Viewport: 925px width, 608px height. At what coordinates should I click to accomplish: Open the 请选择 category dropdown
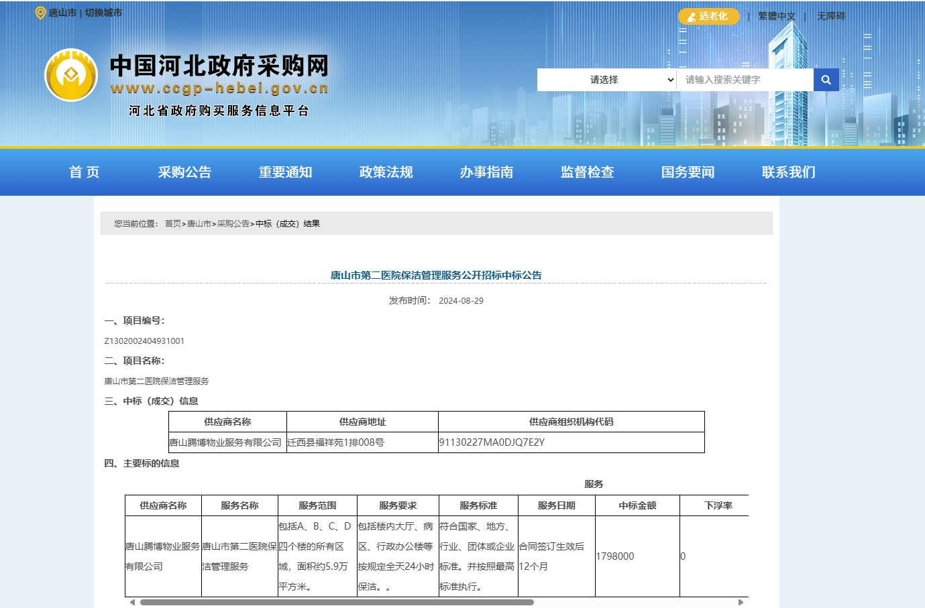coord(607,80)
